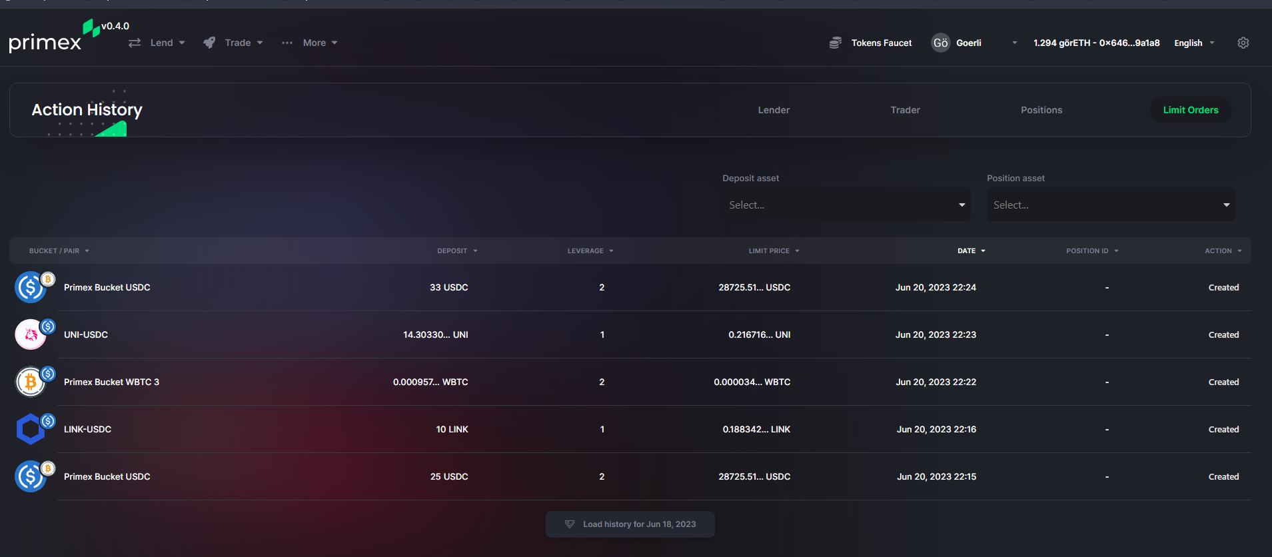Select the Limit Orders tab
The width and height of the screenshot is (1272, 557).
[x=1191, y=110]
